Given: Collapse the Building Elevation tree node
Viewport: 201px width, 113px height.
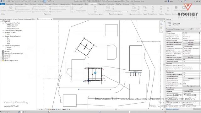Looking at the screenshot, I should [x=3, y=36].
